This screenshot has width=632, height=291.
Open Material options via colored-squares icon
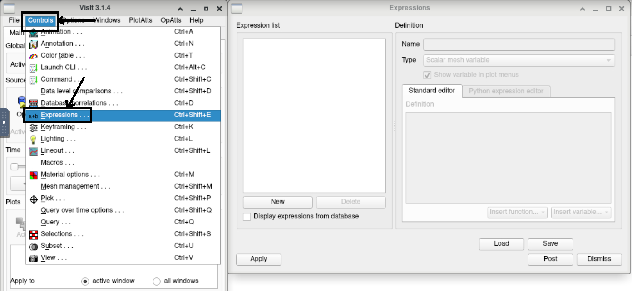tap(34, 175)
